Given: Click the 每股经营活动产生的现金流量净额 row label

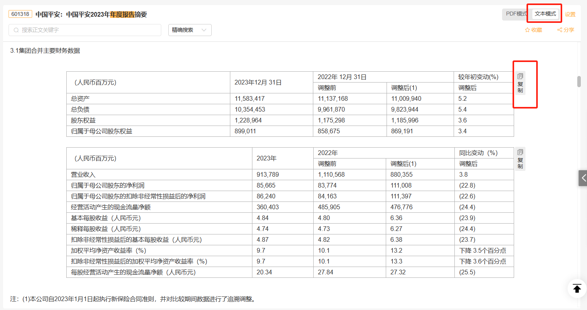Looking at the screenshot, I should (x=133, y=272).
